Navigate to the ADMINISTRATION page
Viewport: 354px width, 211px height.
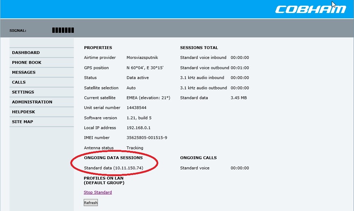[x=32, y=102]
